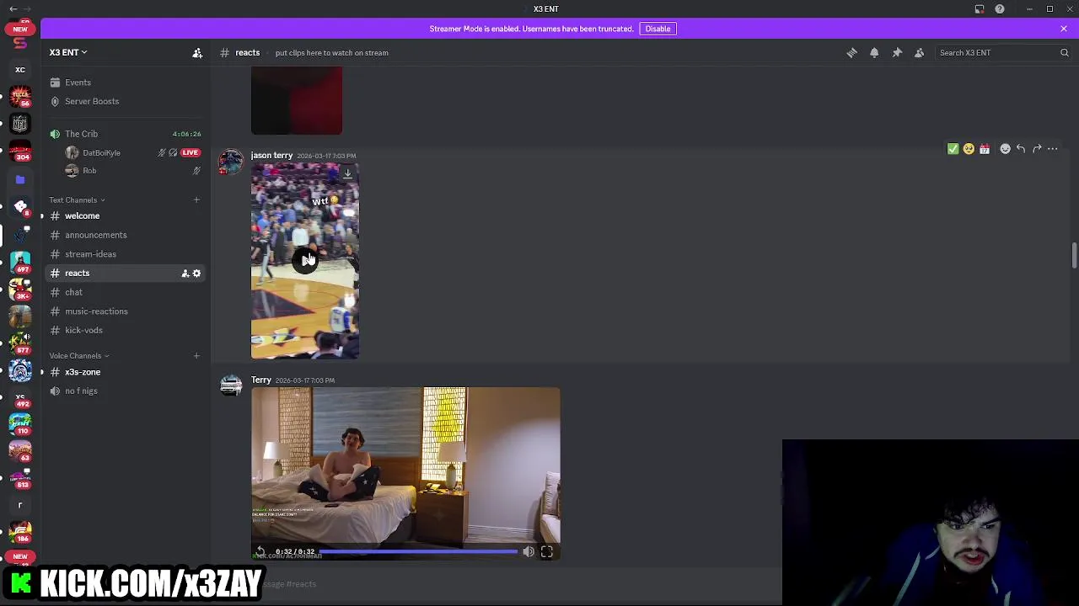
Task: Open More options on jason terry's message
Action: (x=1053, y=149)
